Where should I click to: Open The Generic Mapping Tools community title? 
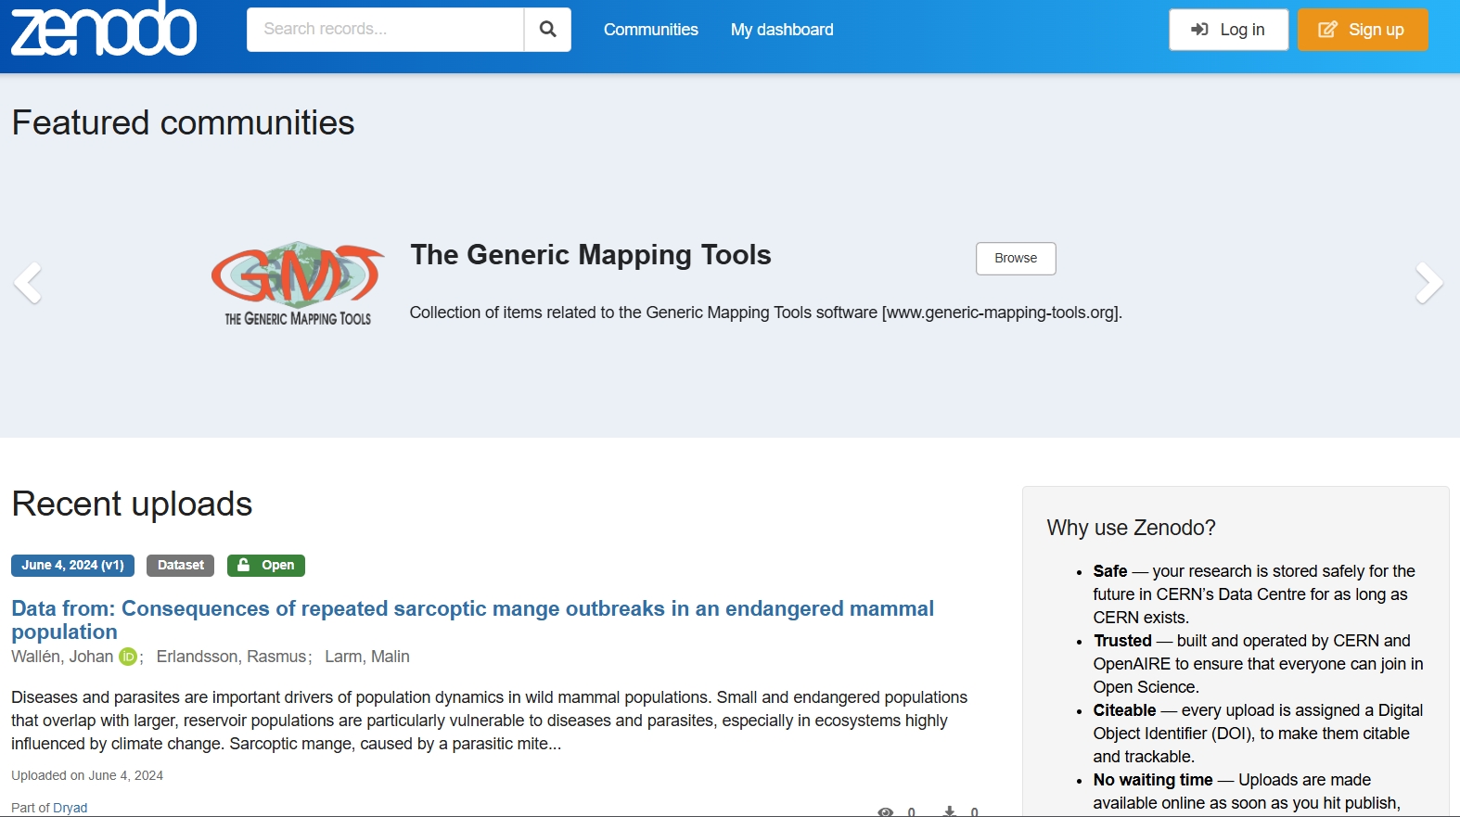click(591, 255)
